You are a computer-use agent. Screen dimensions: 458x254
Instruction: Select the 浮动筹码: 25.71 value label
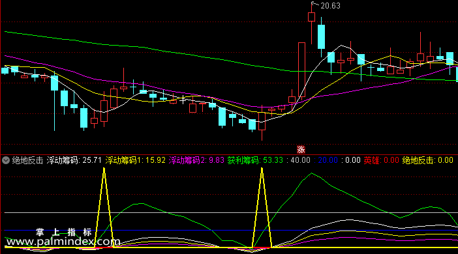[74, 160]
